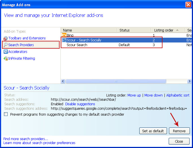Select the Scour - Search Socially row

(126, 40)
